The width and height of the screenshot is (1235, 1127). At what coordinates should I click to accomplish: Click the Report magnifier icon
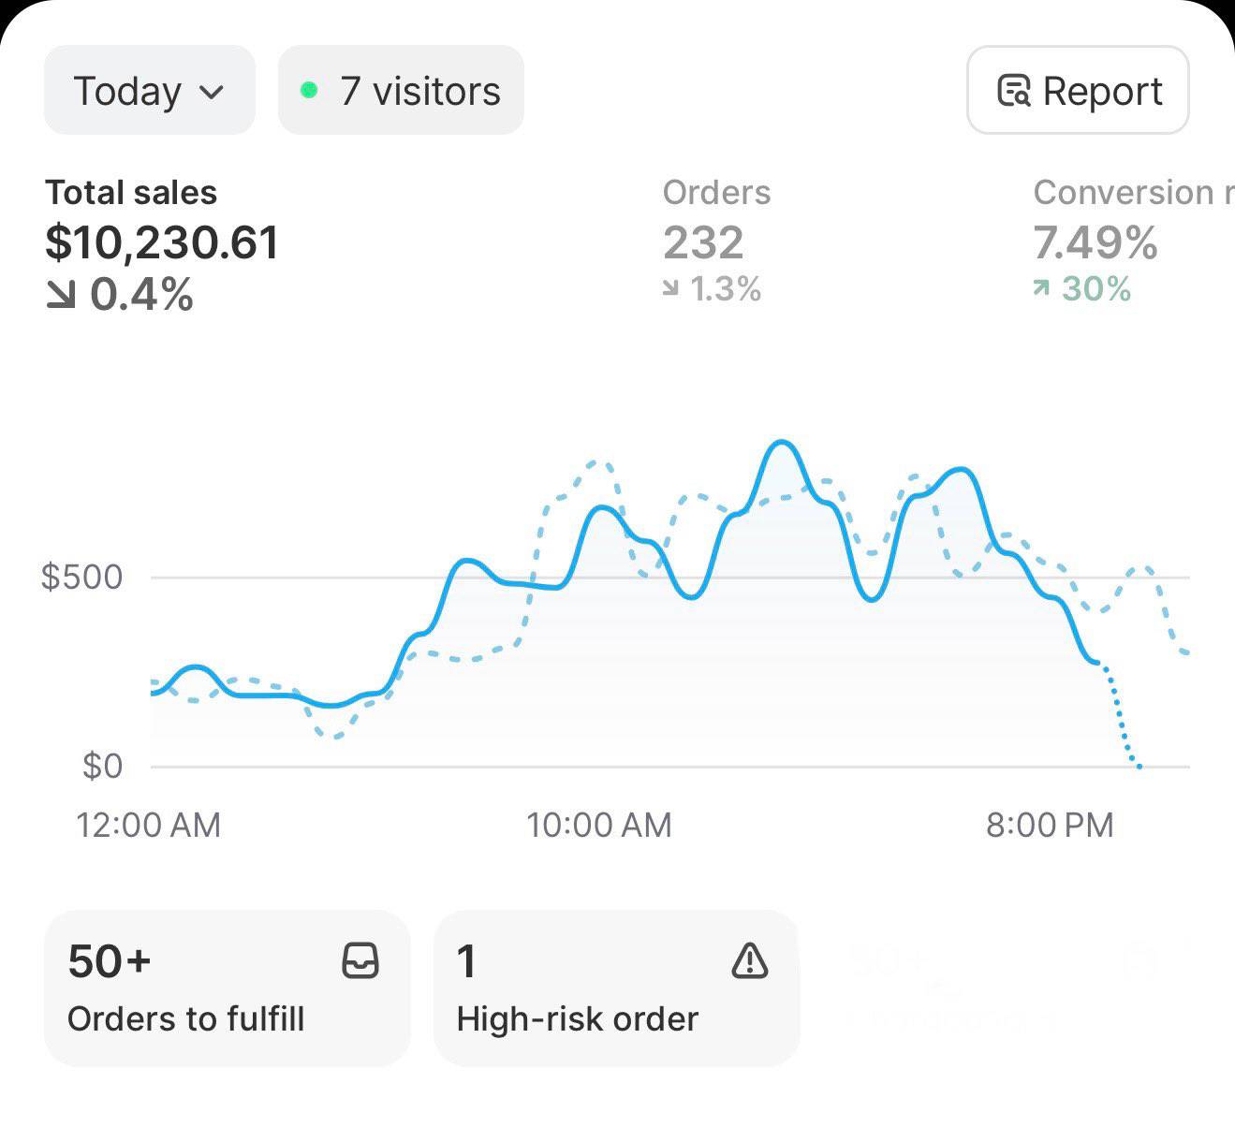[x=1014, y=91]
